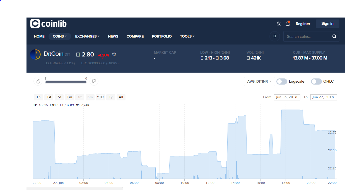Select the 1y chart range
This screenshot has width=345, height=190.
(111, 97)
